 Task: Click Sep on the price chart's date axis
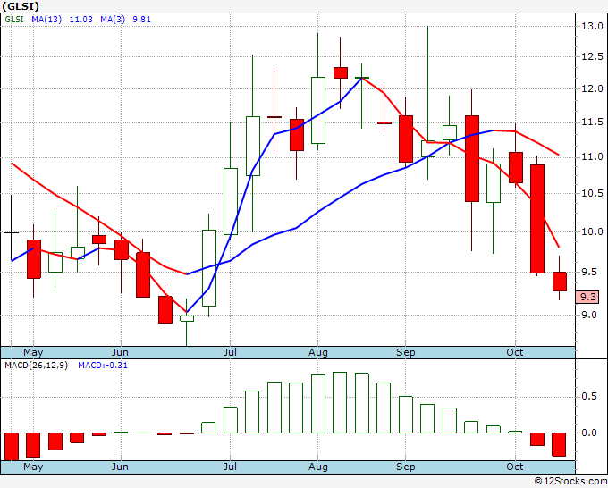coord(406,353)
